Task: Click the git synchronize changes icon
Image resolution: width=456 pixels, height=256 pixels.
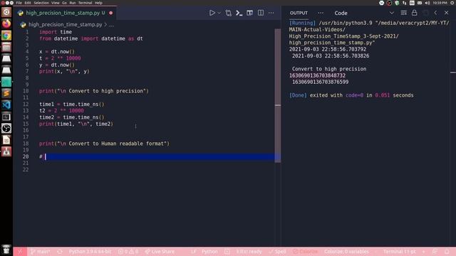Action: point(60,252)
